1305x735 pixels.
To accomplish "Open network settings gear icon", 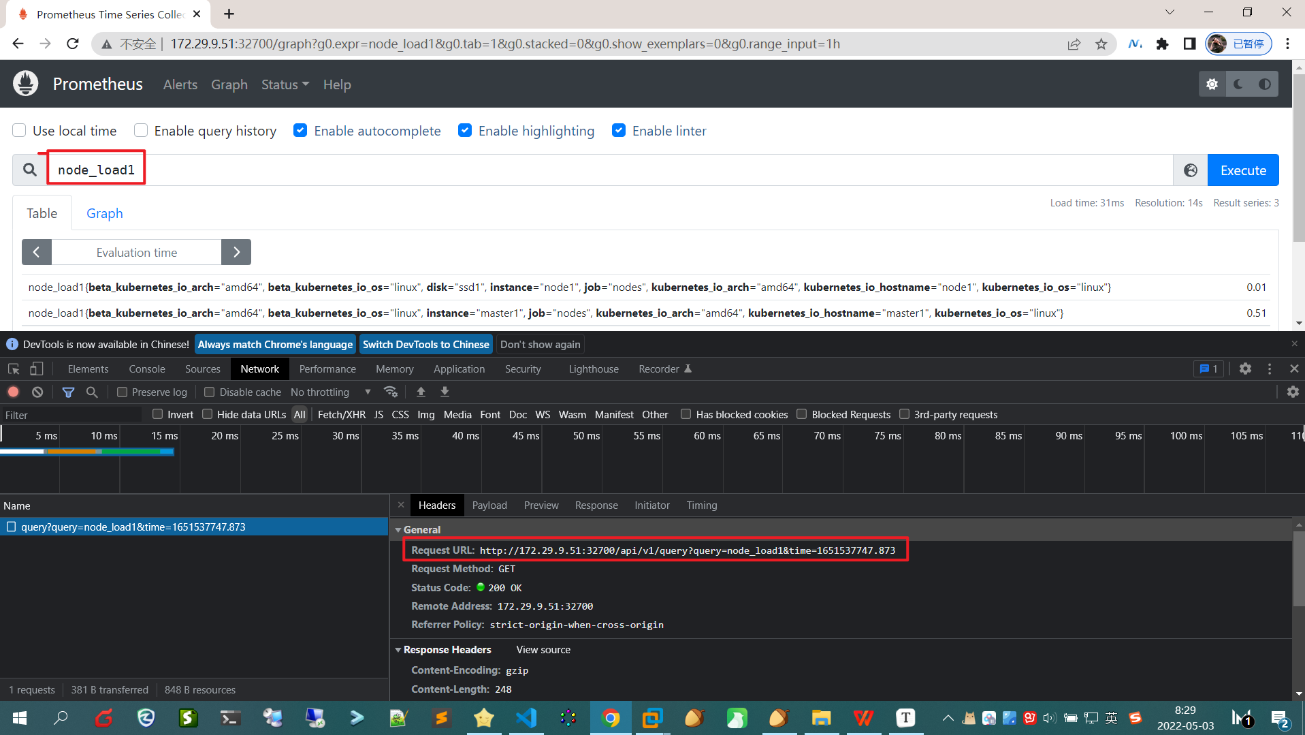I will 1293,392.
